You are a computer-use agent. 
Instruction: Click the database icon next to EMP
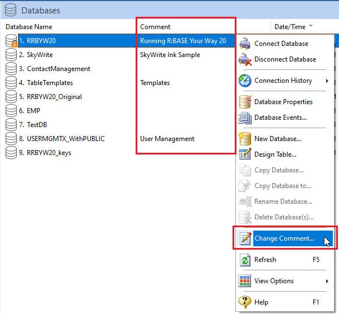(11, 111)
